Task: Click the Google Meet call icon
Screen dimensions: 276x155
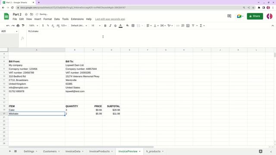Action: (x=240, y=16)
